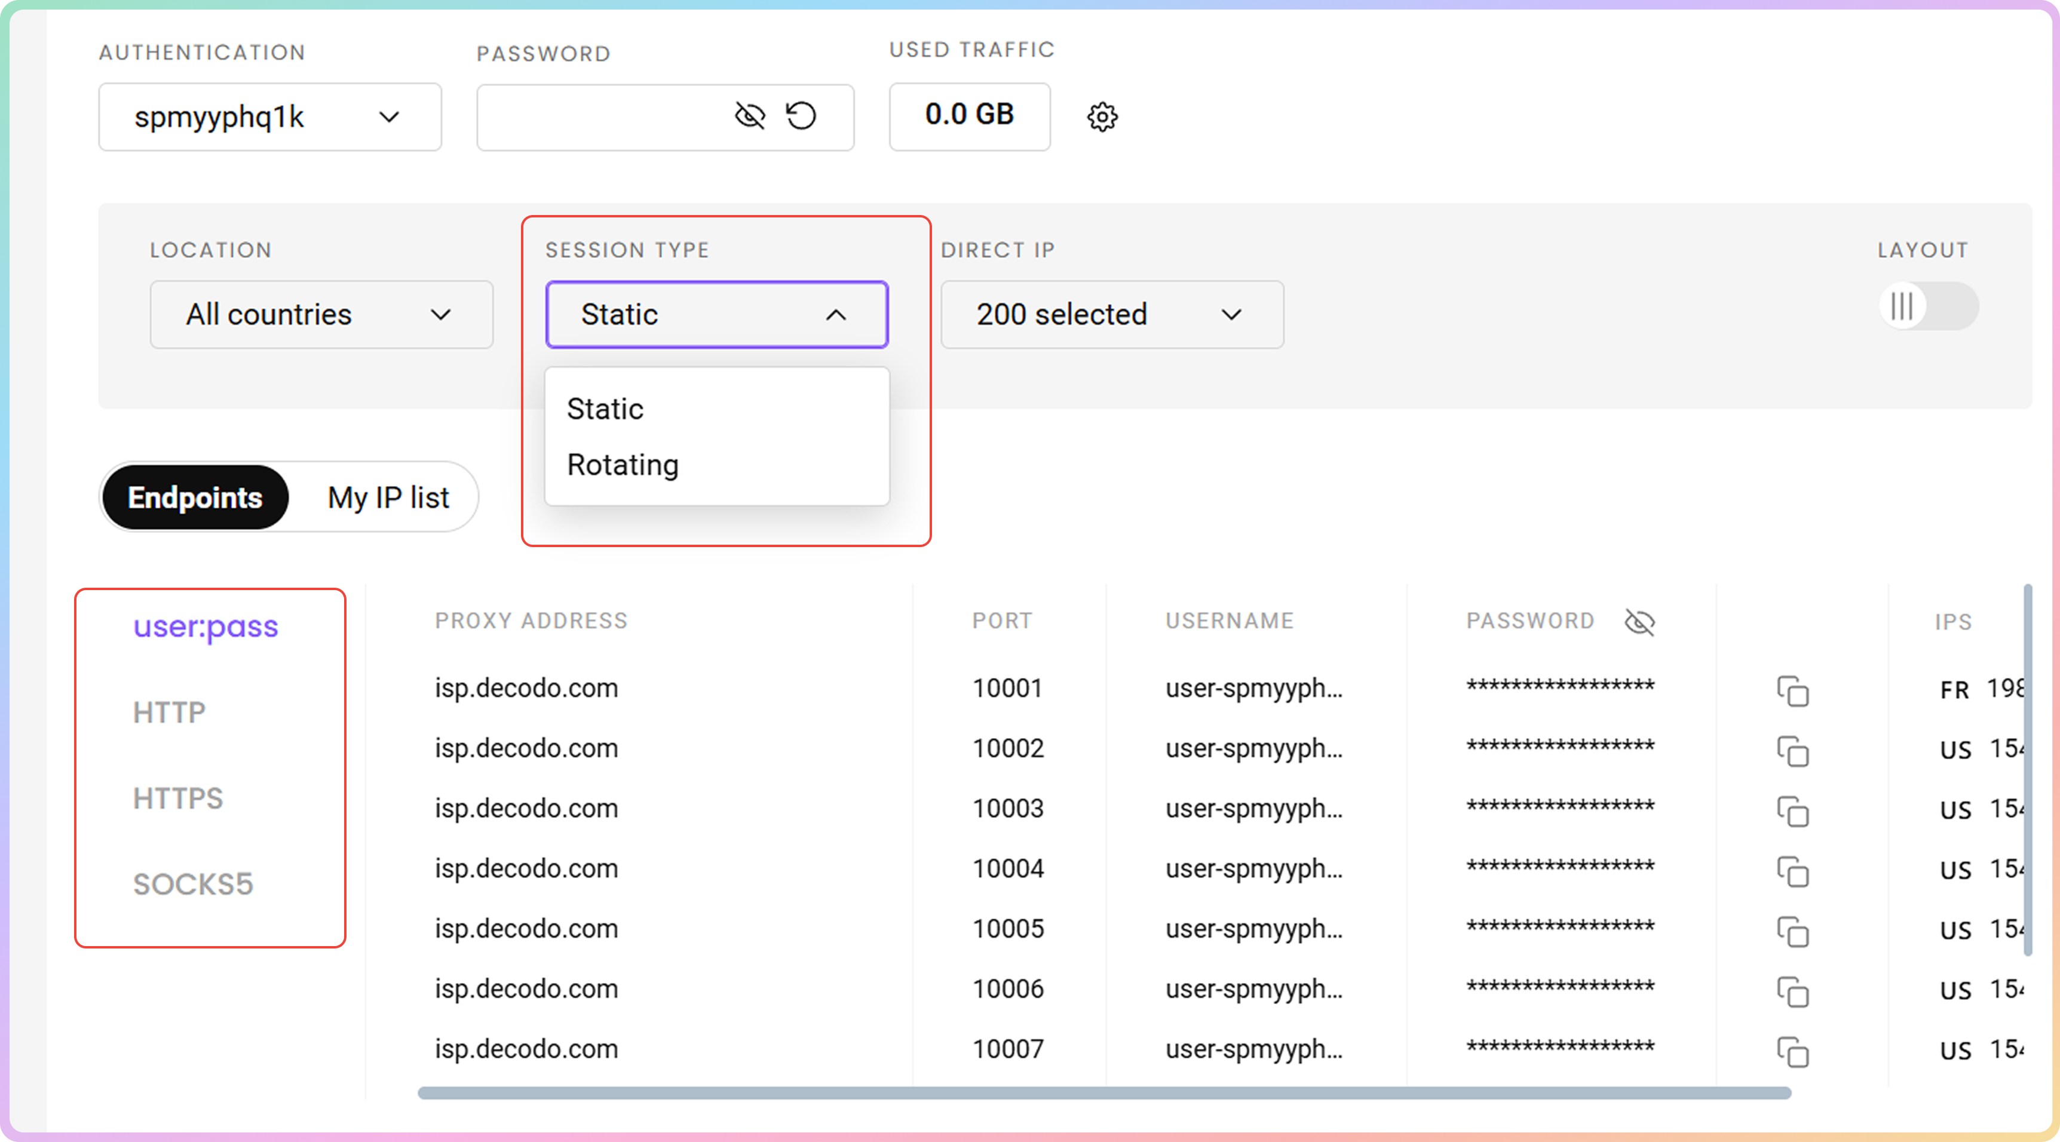Image resolution: width=2060 pixels, height=1142 pixels.
Task: Open the Authentication user dropdown
Action: [x=269, y=116]
